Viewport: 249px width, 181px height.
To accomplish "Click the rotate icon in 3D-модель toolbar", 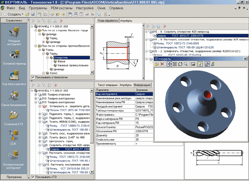I will click(x=180, y=64).
